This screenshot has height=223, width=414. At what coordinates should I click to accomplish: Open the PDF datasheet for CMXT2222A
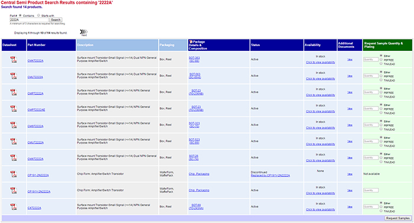point(14,158)
